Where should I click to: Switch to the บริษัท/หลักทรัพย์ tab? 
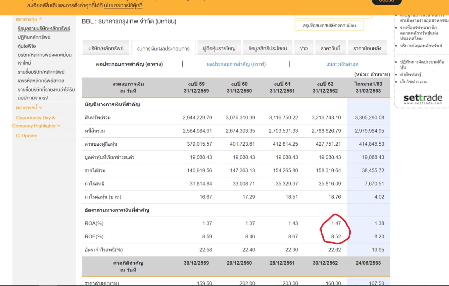(106, 48)
